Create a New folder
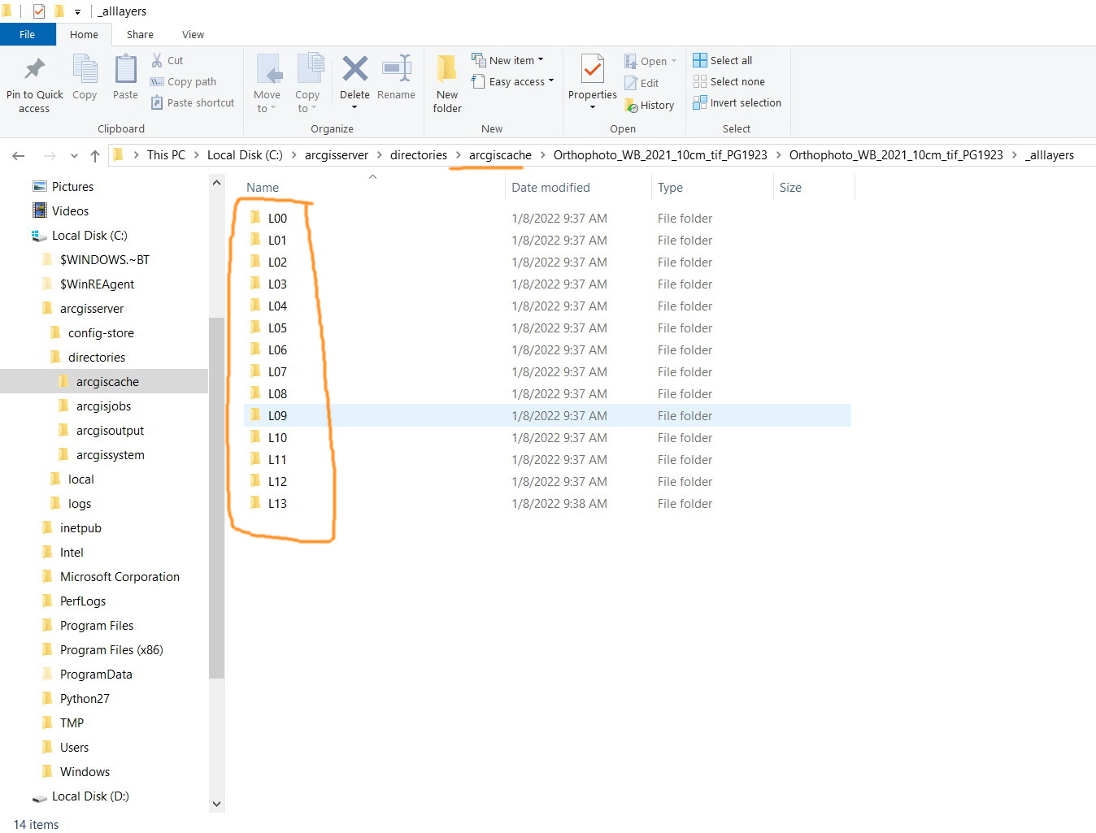This screenshot has width=1096, height=833. 446,84
